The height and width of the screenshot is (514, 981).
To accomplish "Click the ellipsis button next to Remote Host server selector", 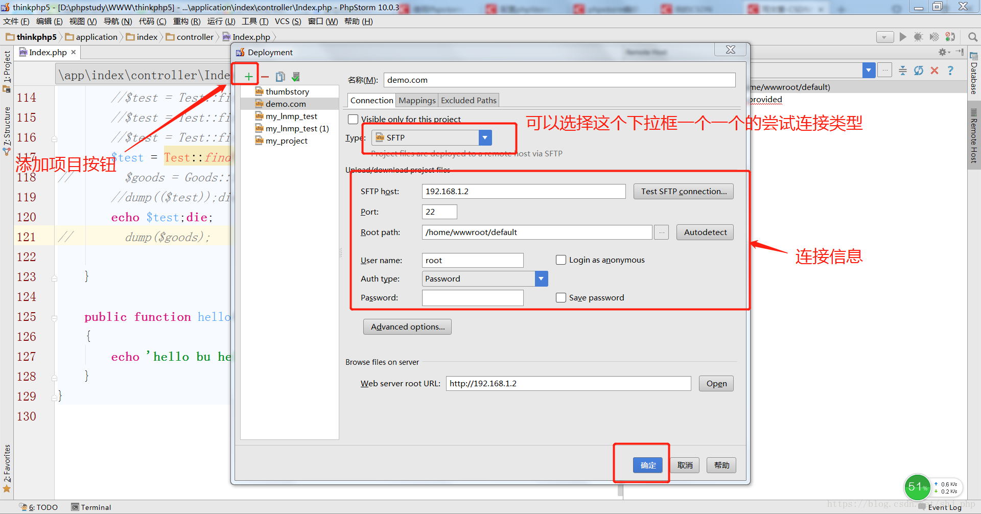I will click(x=885, y=70).
